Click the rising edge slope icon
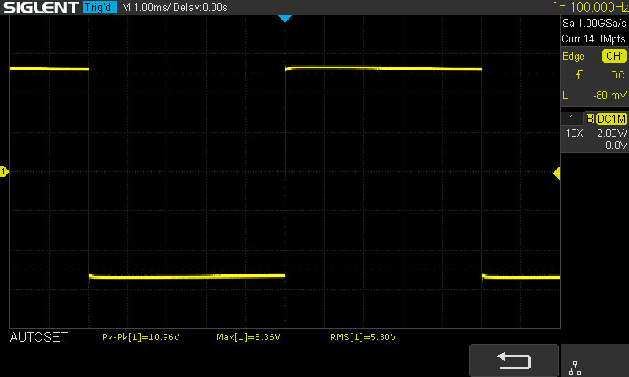Screen dimensions: 629x377 point(577,75)
